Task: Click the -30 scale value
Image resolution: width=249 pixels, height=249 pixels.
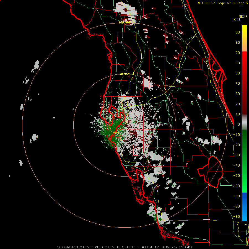Action: (237, 155)
